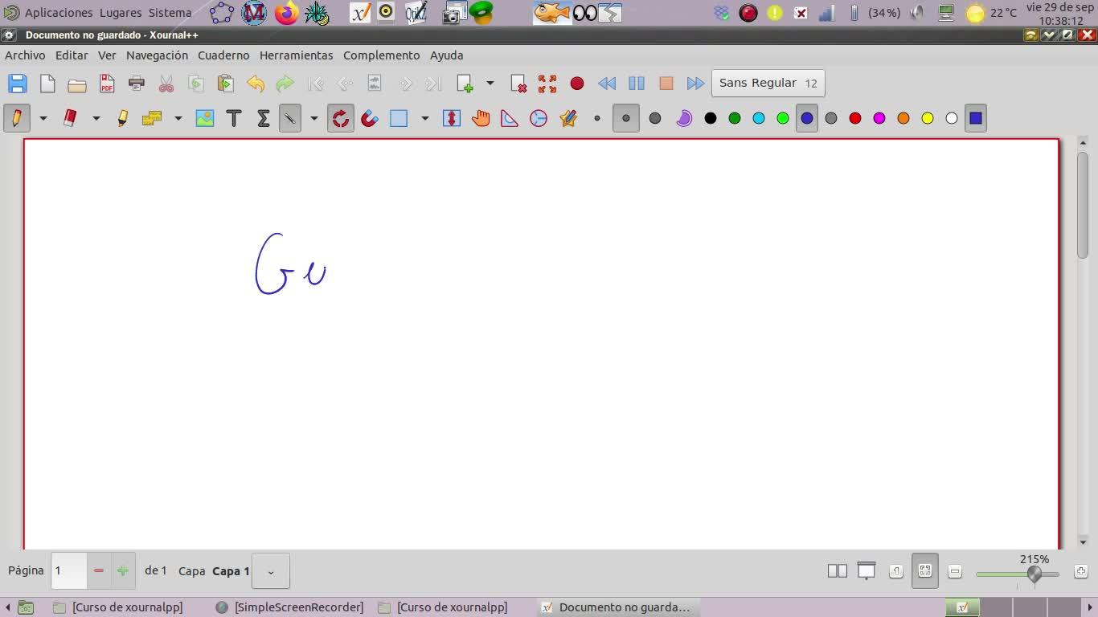
Task: Undo the last stroke
Action: pyautogui.click(x=256, y=84)
